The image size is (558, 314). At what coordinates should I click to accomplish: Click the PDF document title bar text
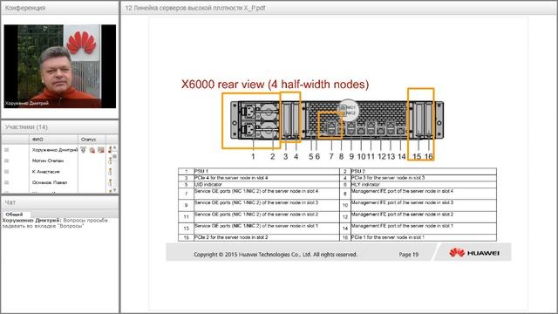(x=195, y=8)
